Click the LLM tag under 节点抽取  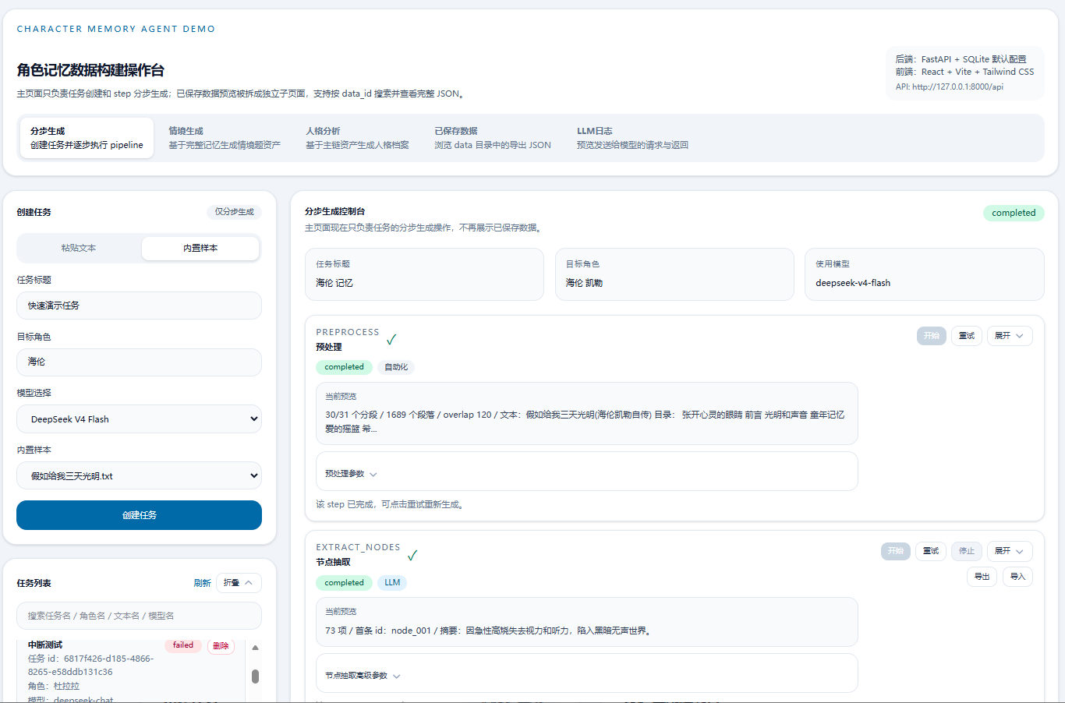coord(392,582)
